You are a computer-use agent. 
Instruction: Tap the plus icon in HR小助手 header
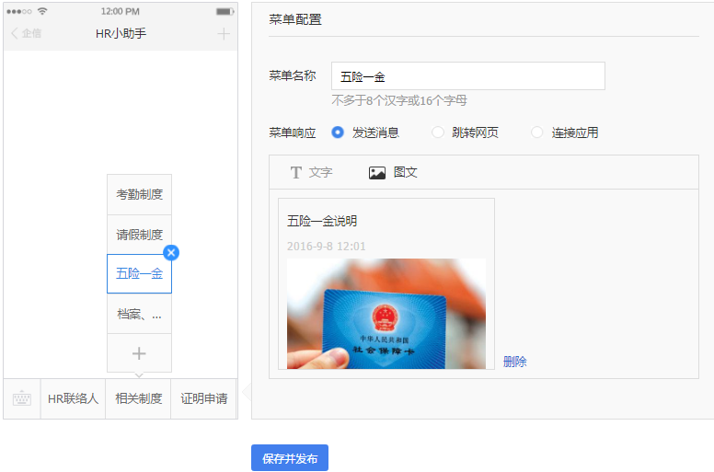click(x=223, y=34)
